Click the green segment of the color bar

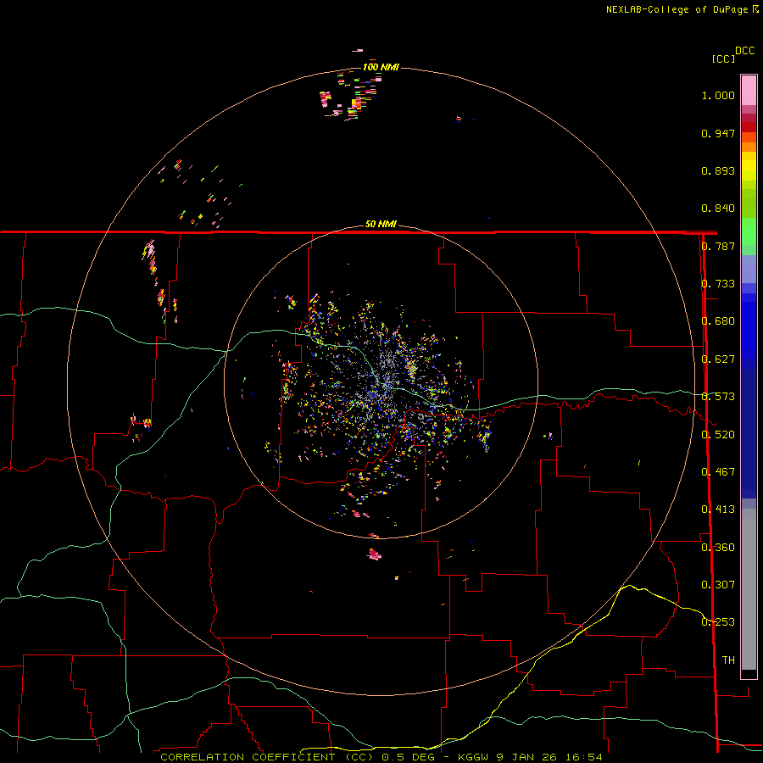click(x=749, y=217)
